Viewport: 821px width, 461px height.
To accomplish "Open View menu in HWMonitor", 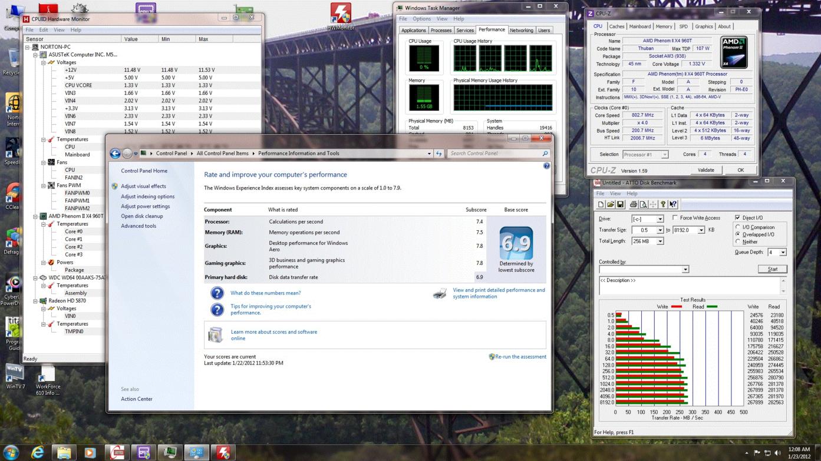I will tap(60, 30).
